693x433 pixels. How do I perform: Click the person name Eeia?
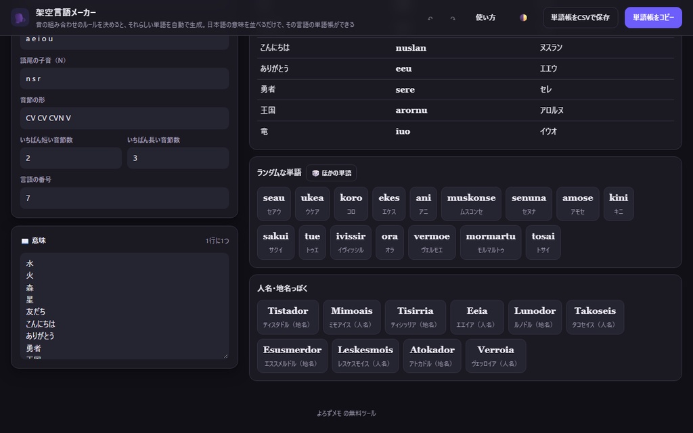(477, 317)
